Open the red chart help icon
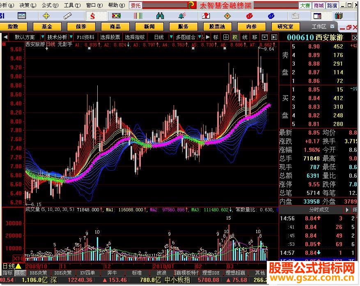 click(206, 16)
